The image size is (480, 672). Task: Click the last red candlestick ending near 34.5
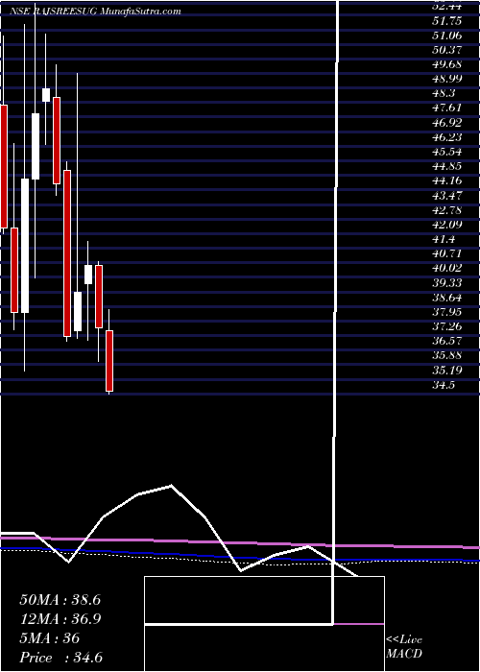(109, 360)
